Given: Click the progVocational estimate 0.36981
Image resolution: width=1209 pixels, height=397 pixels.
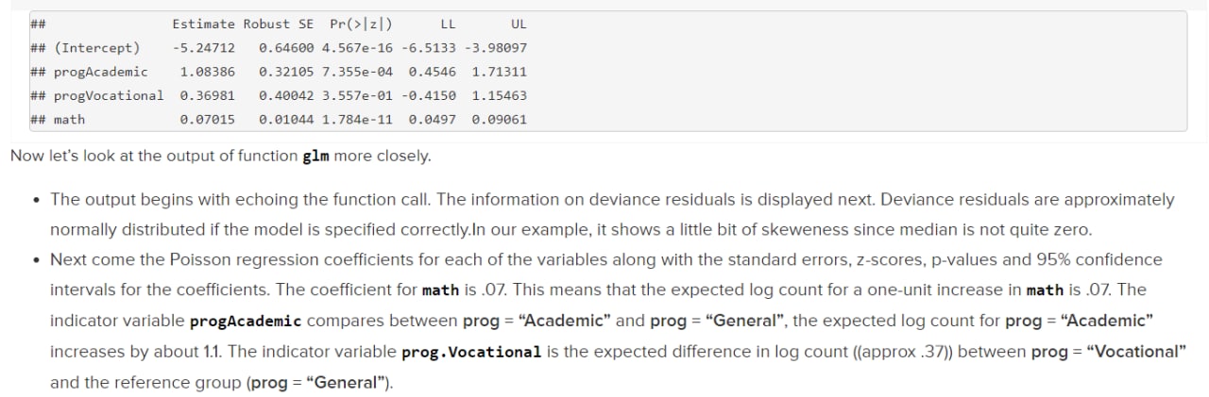Looking at the screenshot, I should coord(203,95).
